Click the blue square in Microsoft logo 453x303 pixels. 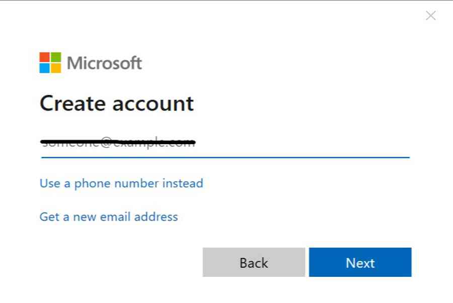pyautogui.click(x=44, y=68)
